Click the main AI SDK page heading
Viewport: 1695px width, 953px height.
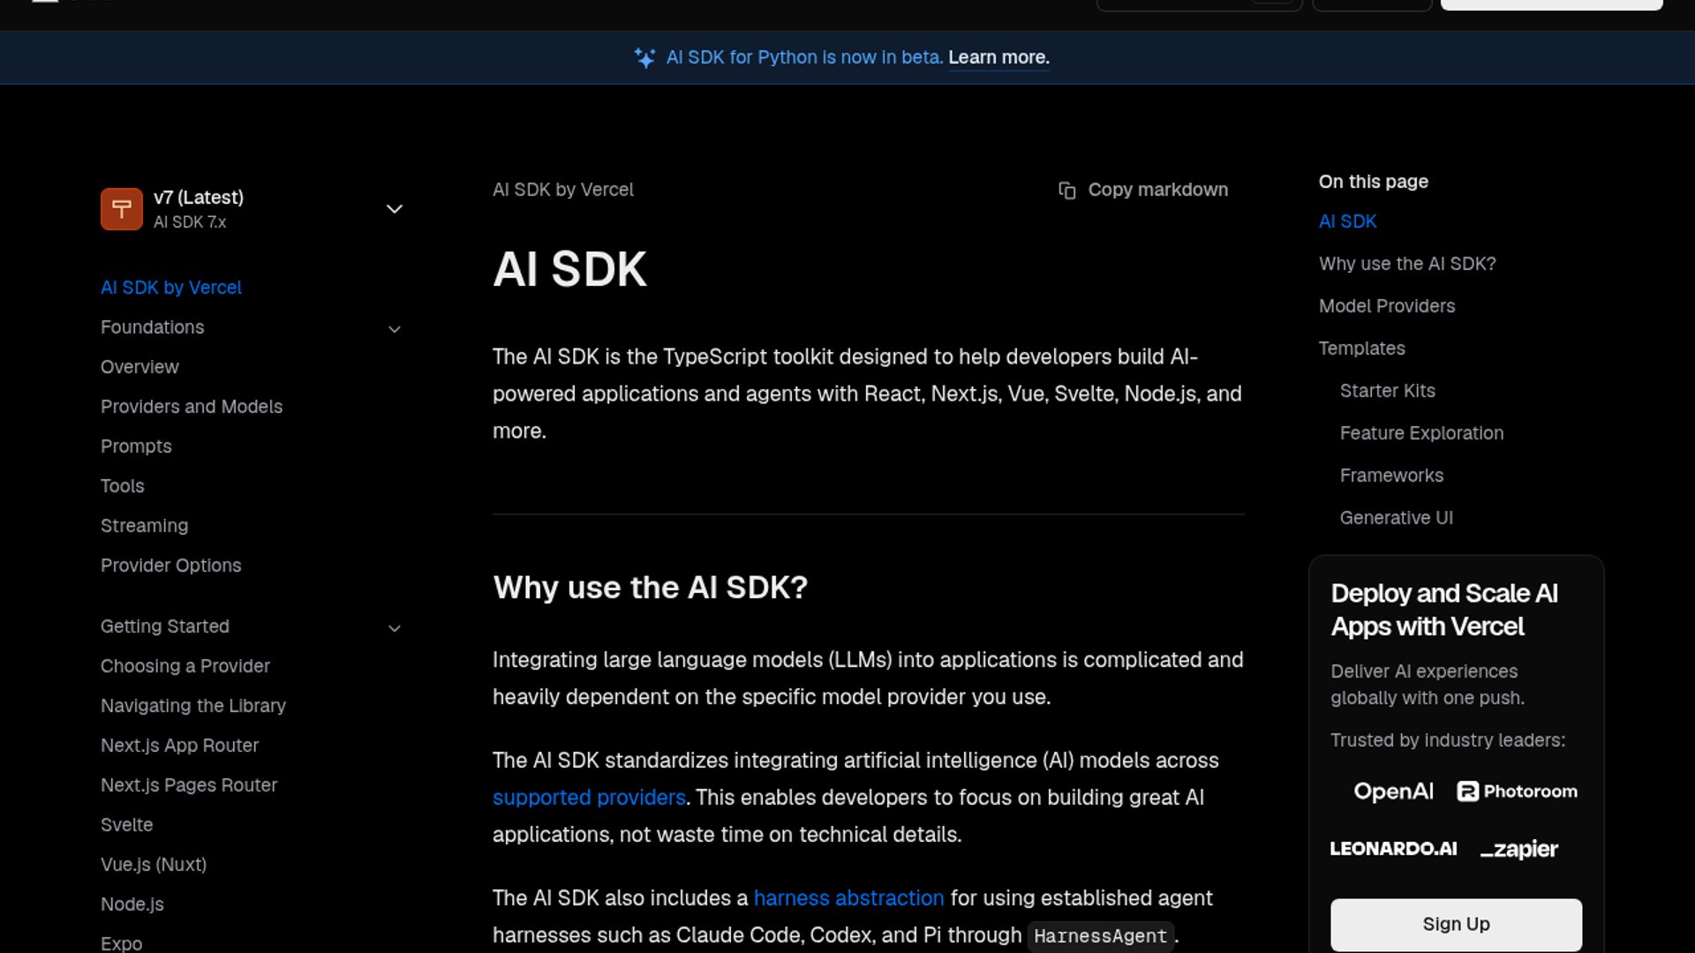click(x=569, y=269)
